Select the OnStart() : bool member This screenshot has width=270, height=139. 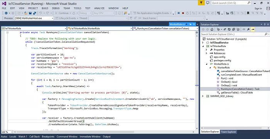[229, 82]
